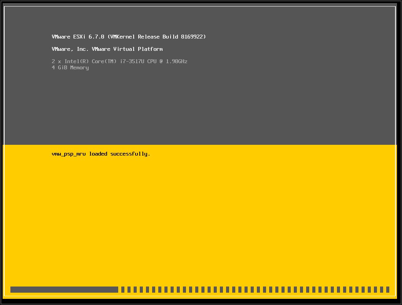
Task: Click the vmw_psp_mru loaded successfully message
Action: pos(101,154)
